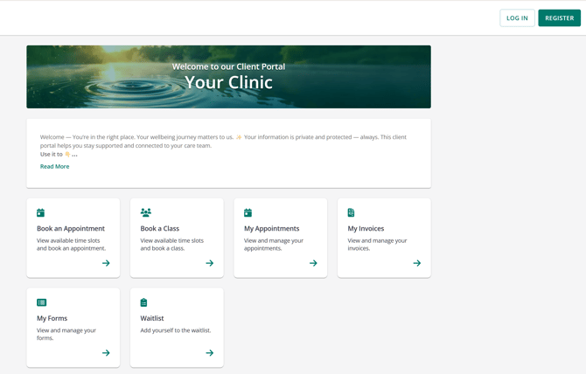Image resolution: width=586 pixels, height=374 pixels.
Task: Click the people icon on Book a Class
Action: [145, 212]
